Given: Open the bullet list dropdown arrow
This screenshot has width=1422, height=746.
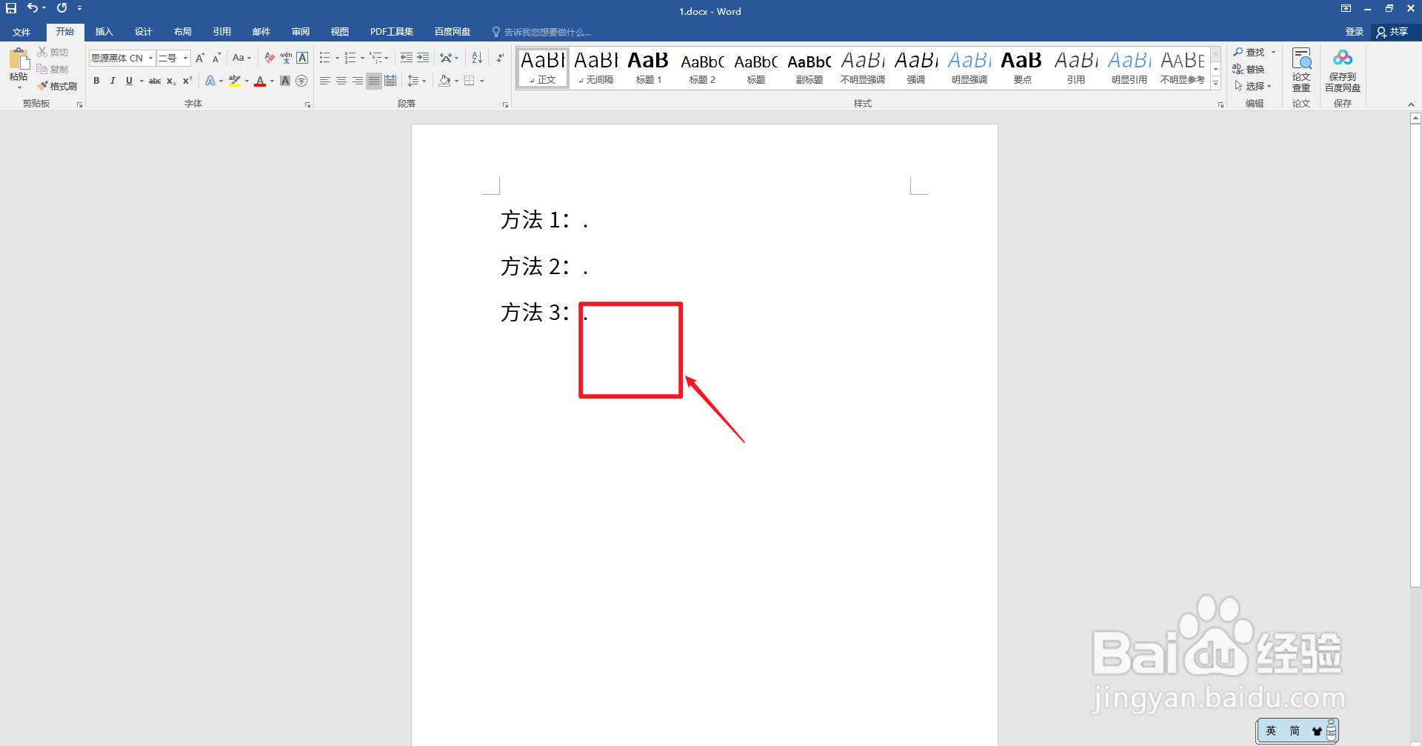Looking at the screenshot, I should [x=337, y=58].
